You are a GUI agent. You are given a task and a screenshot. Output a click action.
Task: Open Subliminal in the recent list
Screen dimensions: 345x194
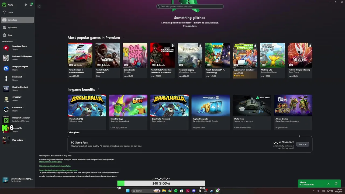pyautogui.click(x=18, y=78)
